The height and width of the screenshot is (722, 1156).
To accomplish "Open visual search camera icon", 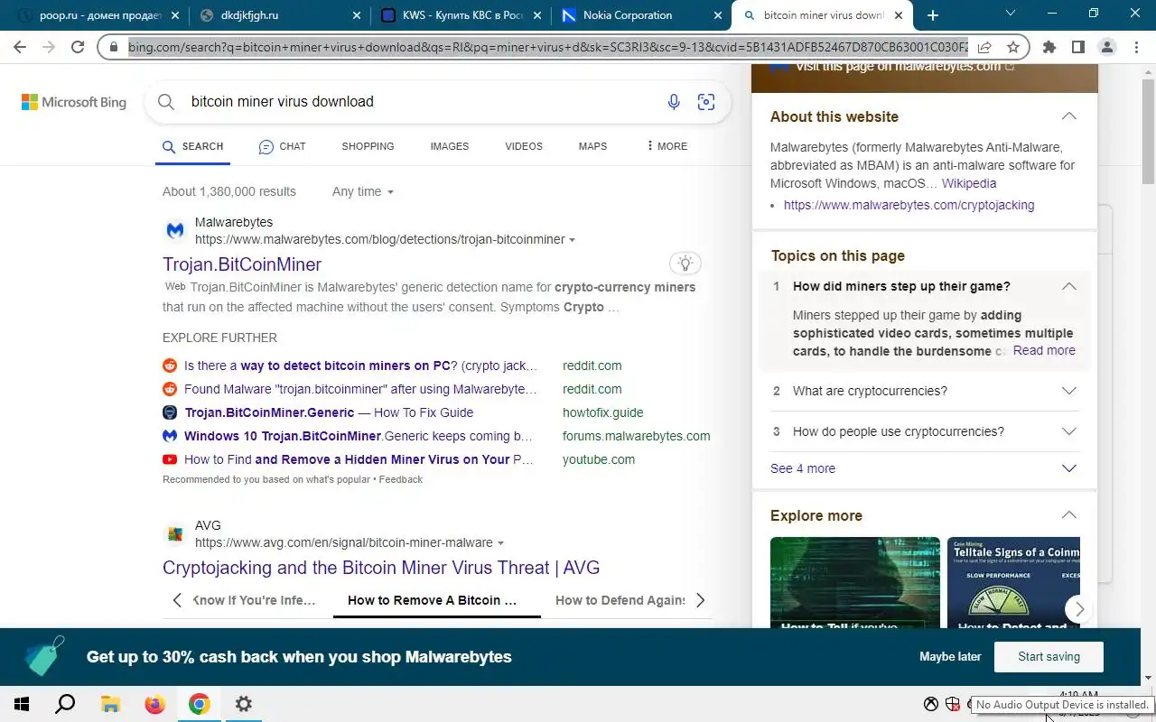I will point(706,102).
